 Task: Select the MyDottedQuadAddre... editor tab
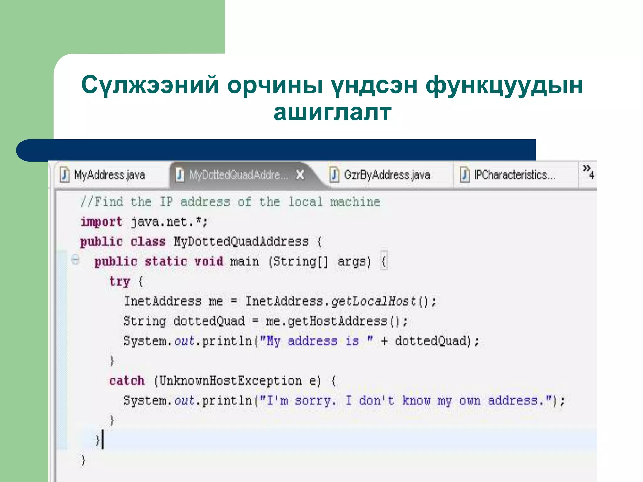point(238,175)
